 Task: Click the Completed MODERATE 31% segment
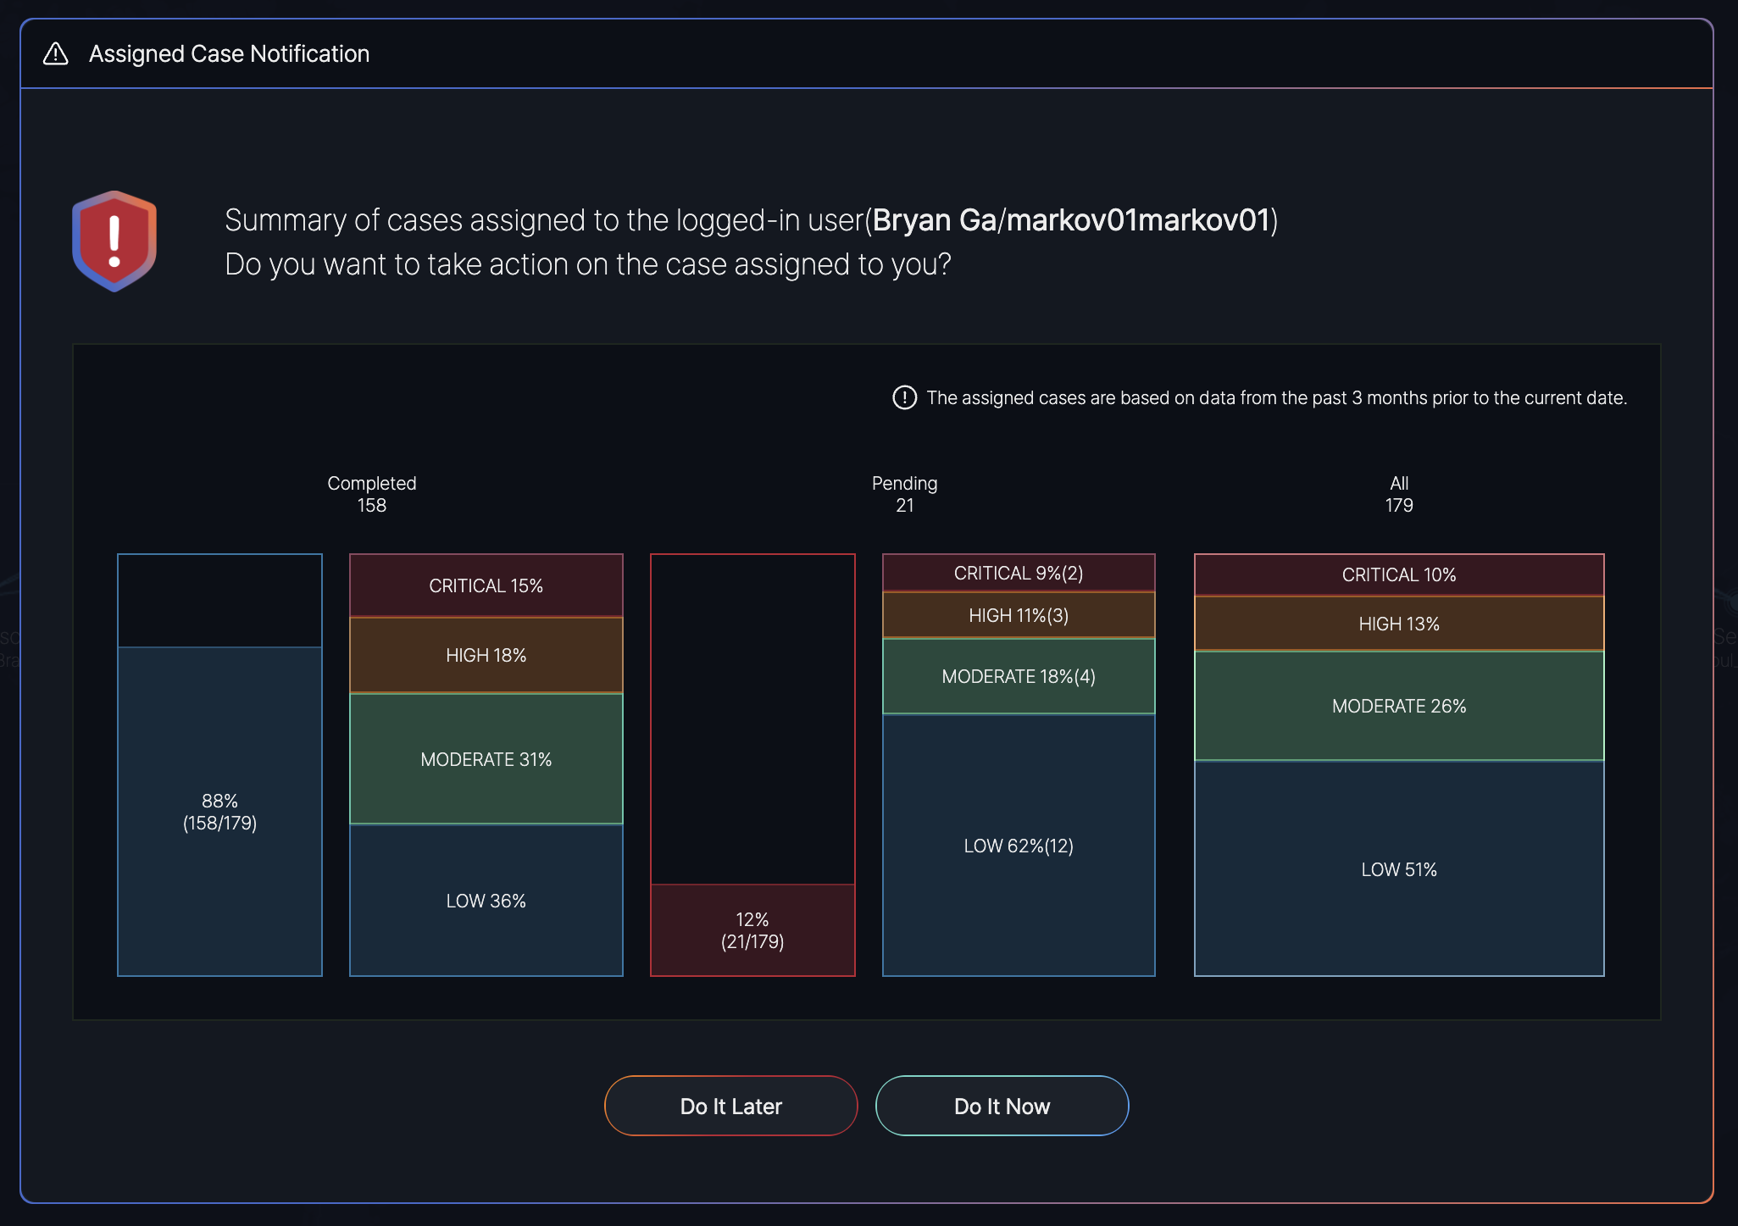486,759
